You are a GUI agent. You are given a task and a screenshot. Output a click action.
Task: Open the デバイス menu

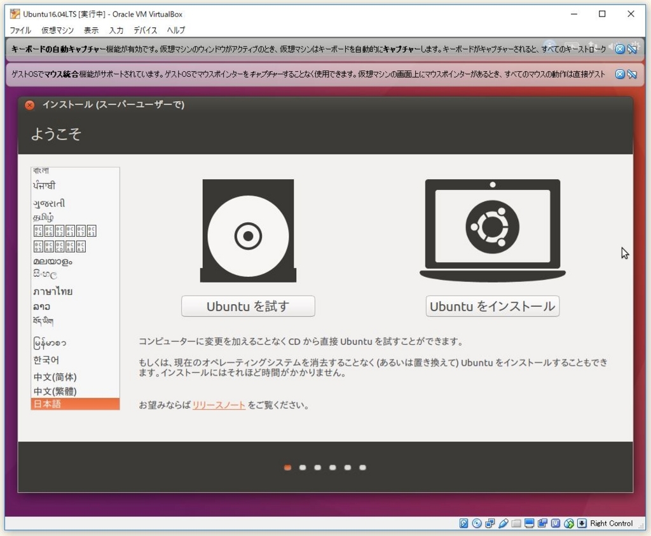(x=145, y=30)
